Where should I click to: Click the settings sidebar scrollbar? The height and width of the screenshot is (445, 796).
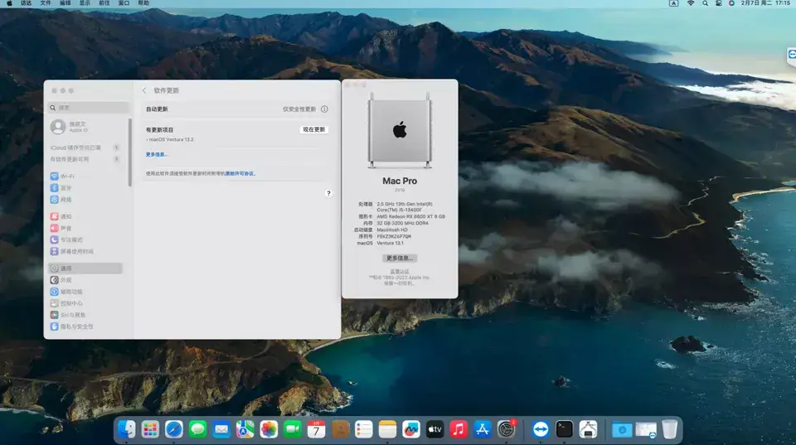point(130,152)
